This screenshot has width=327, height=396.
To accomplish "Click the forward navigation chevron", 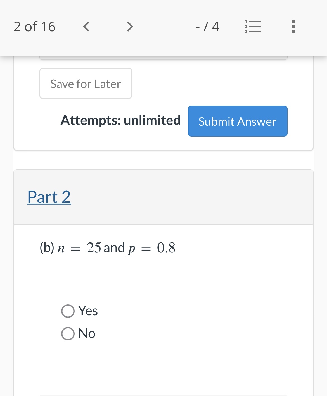I will point(129,27).
